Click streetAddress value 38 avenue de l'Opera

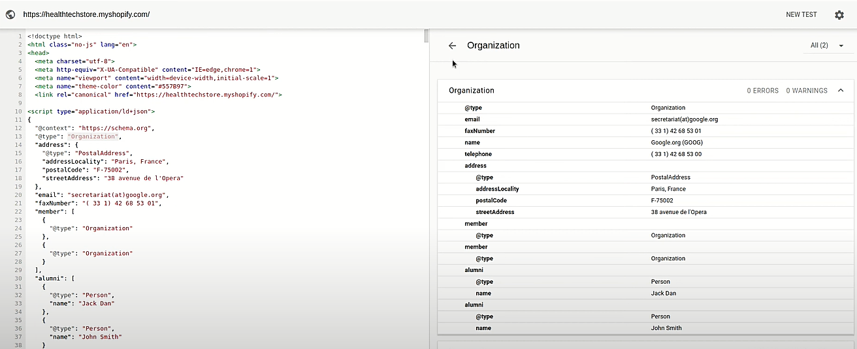(679, 212)
